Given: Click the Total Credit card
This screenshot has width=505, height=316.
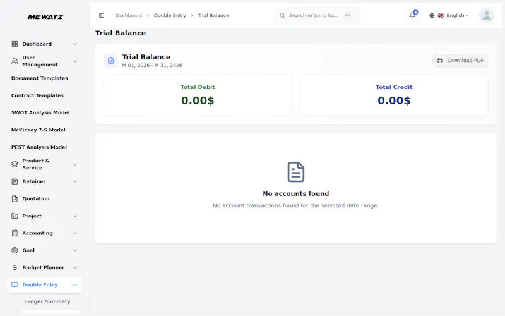Looking at the screenshot, I should [x=394, y=95].
